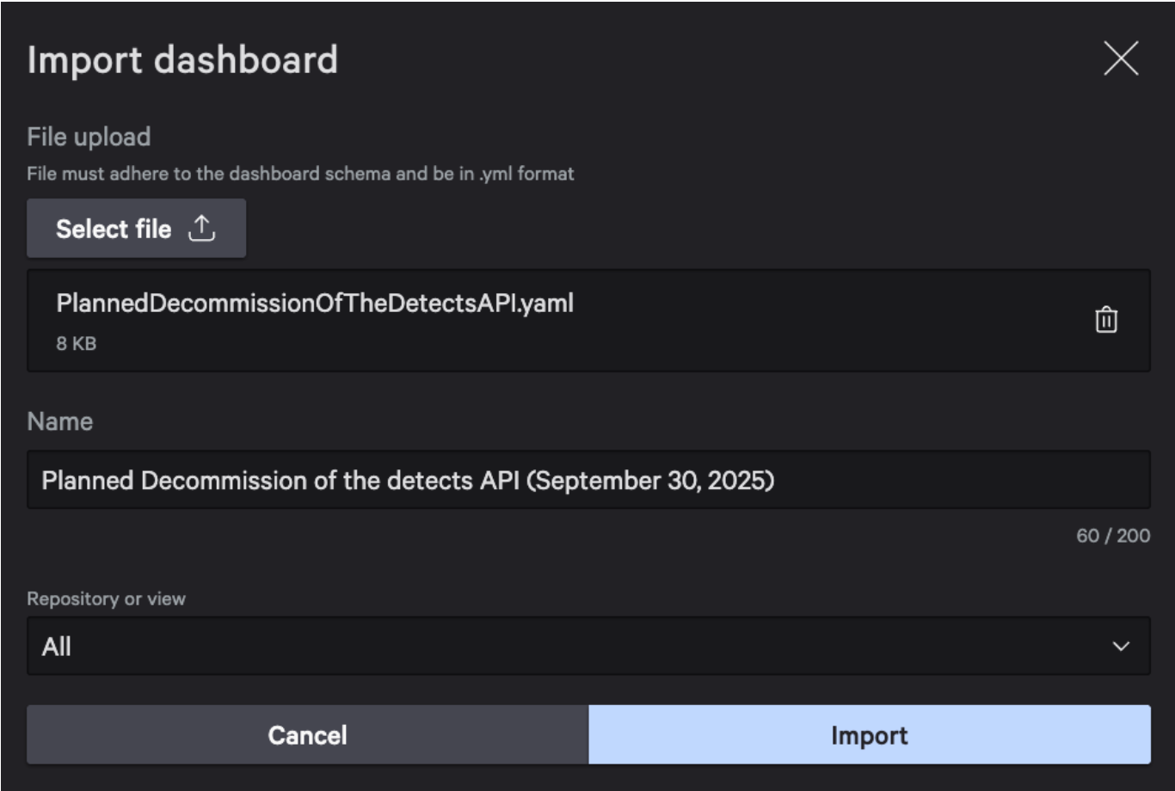Click the selected value All

tap(57, 647)
